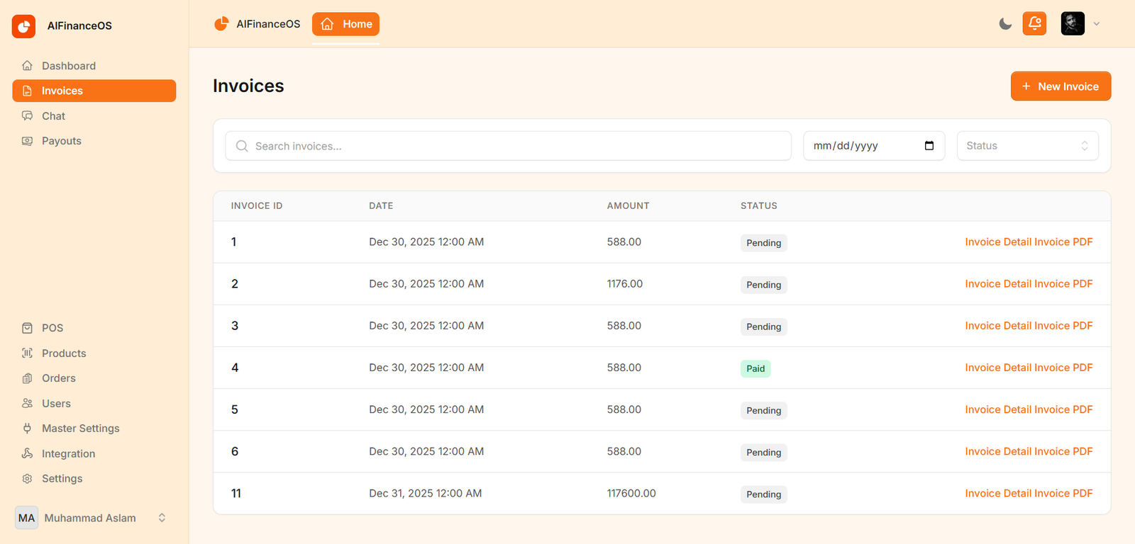Open Invoice PDF for invoice 11
Image resolution: width=1135 pixels, height=544 pixels.
(x=1063, y=493)
